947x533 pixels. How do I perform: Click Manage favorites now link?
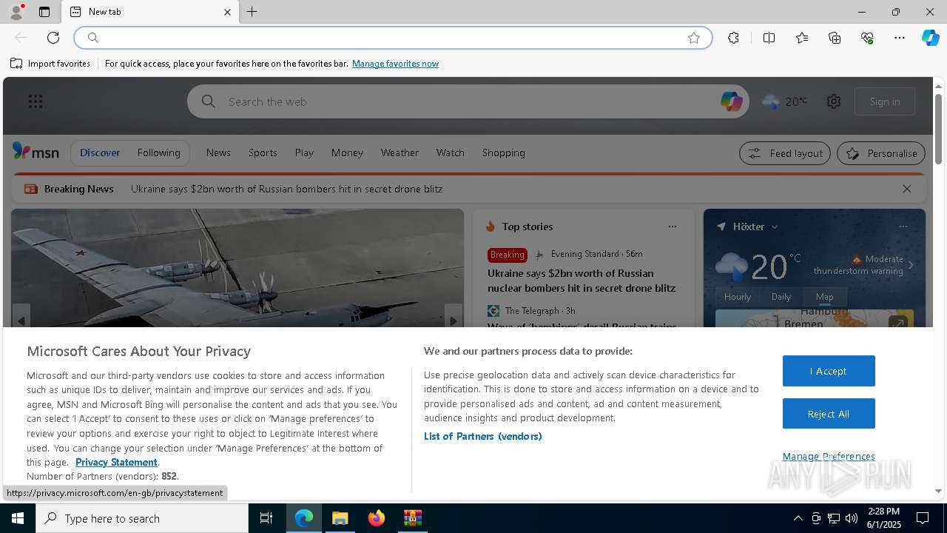click(x=395, y=64)
